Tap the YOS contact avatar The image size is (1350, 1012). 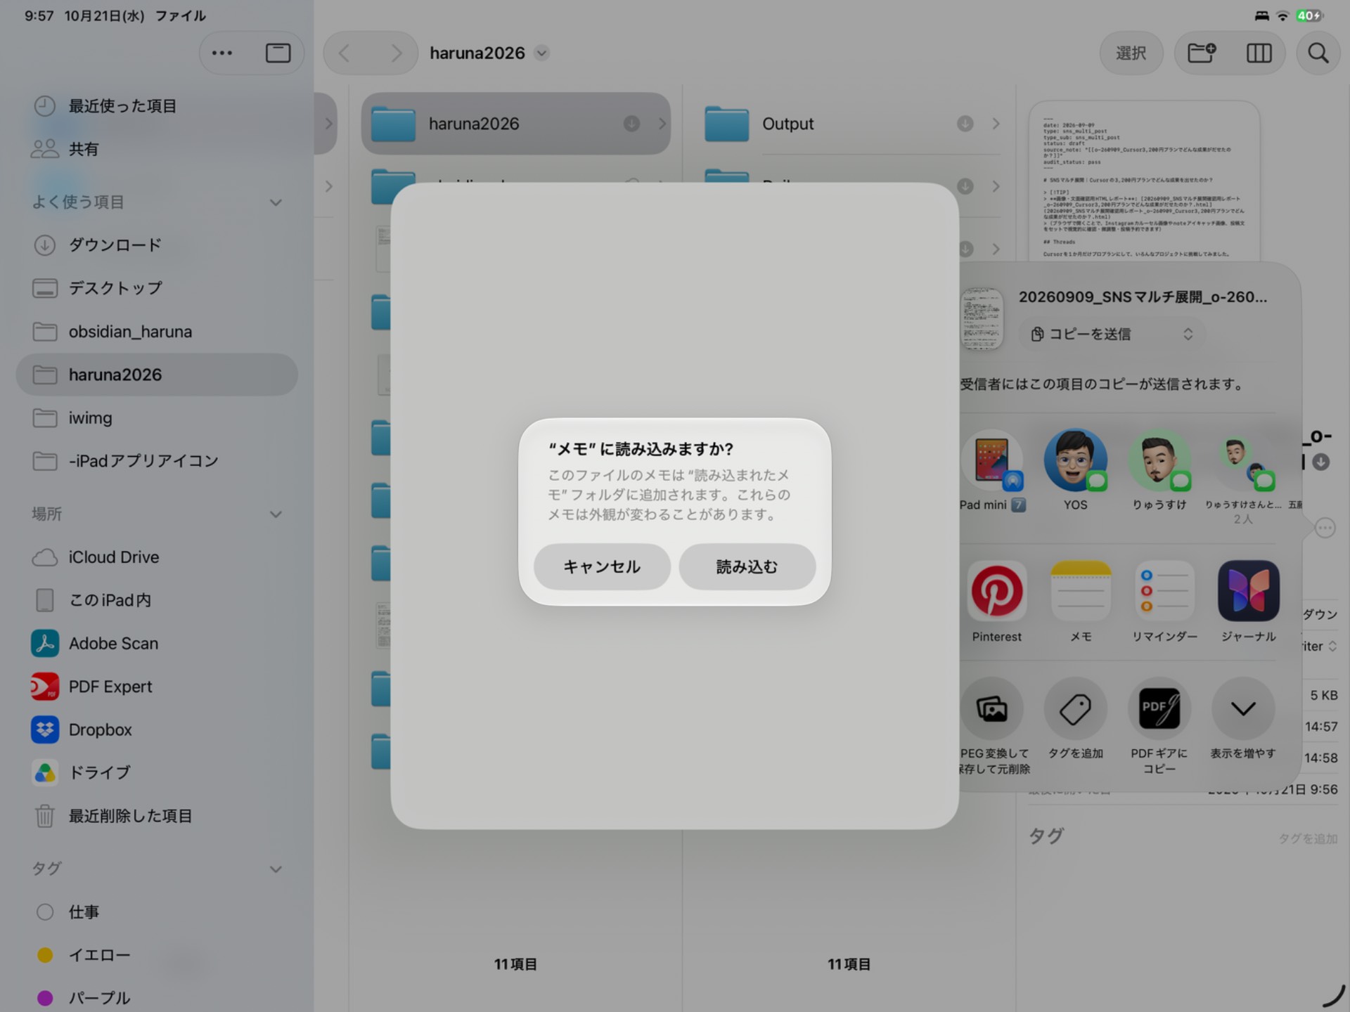(1075, 460)
